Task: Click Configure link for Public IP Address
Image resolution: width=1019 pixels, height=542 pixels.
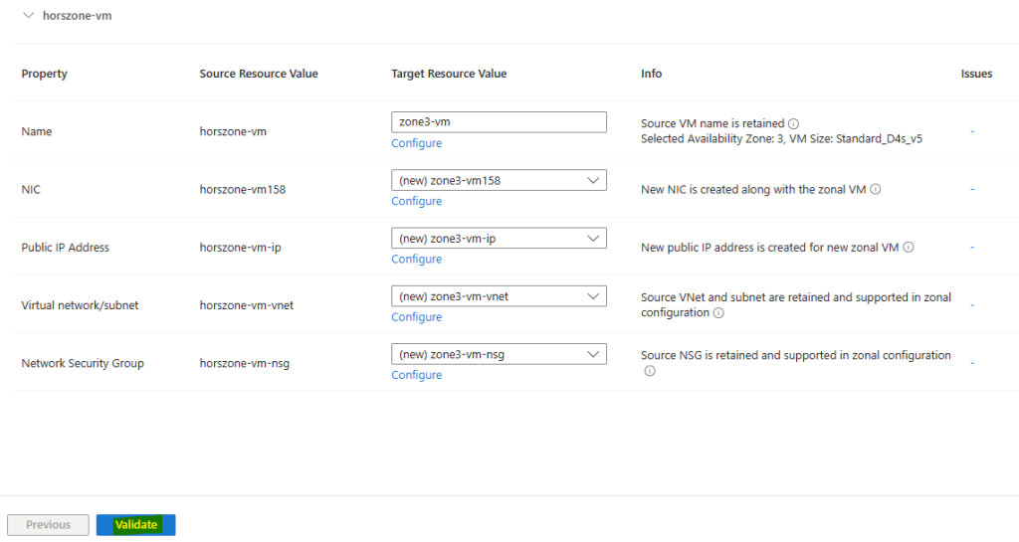Action: point(417,259)
